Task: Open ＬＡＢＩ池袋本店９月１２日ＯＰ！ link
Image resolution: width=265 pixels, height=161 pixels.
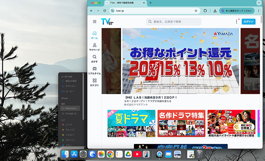Action: click(151, 98)
